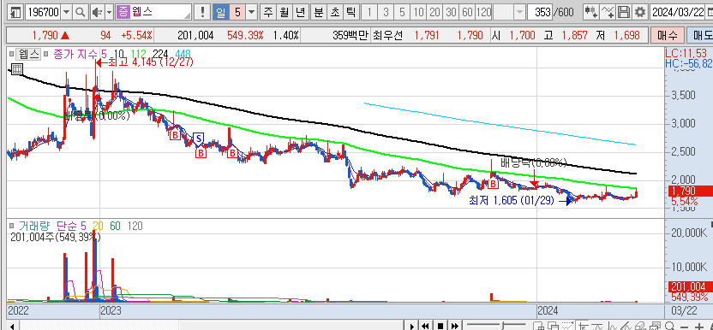
Task: Expand the speaker icon dropdown arrow
Action: tap(109, 12)
